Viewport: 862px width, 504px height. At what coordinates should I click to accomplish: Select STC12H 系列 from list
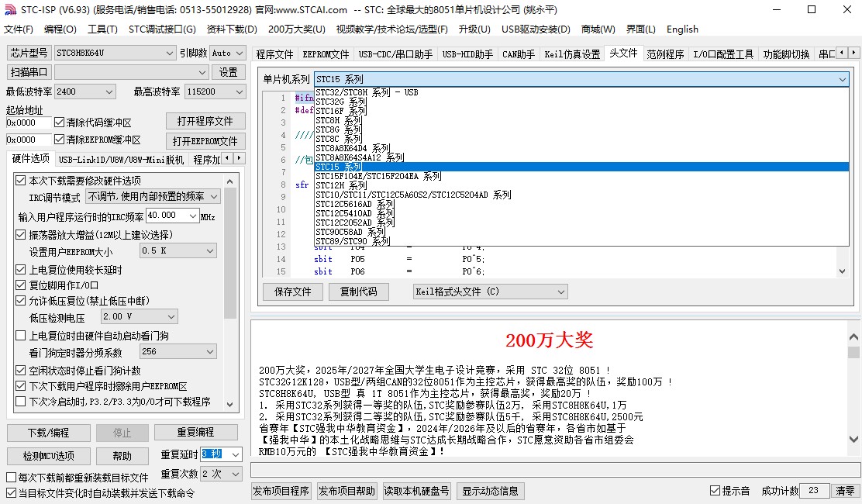(x=581, y=185)
